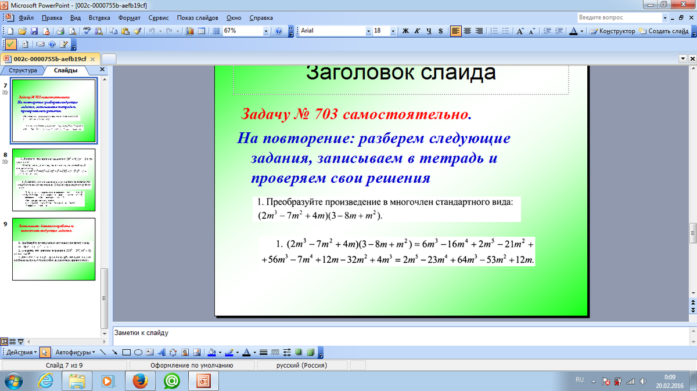Increase font size with large A
The width and height of the screenshot is (697, 391).
520,31
